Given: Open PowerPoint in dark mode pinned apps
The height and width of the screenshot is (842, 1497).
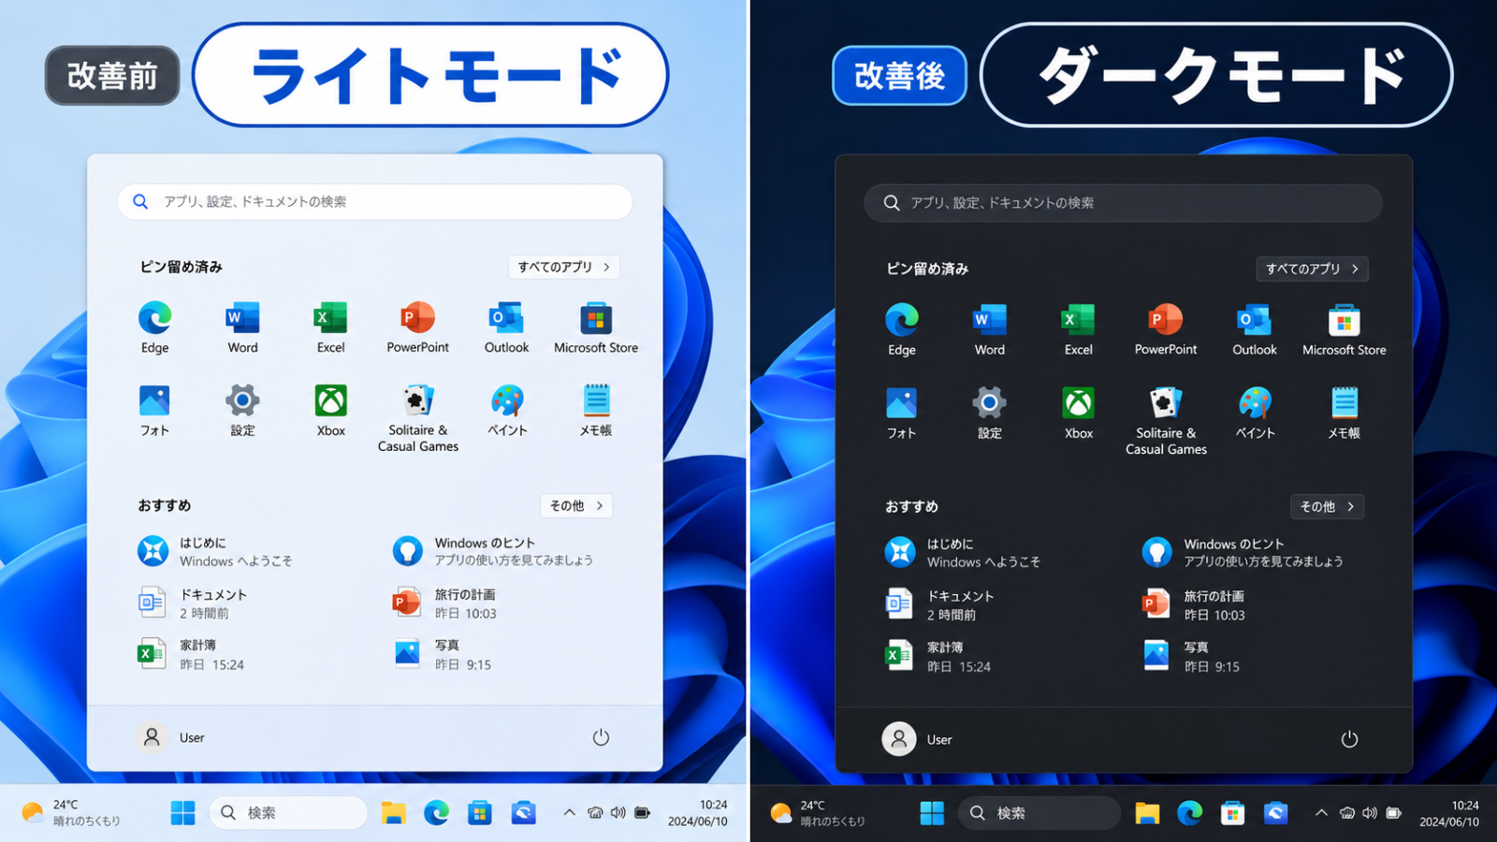Looking at the screenshot, I should click(x=1166, y=329).
